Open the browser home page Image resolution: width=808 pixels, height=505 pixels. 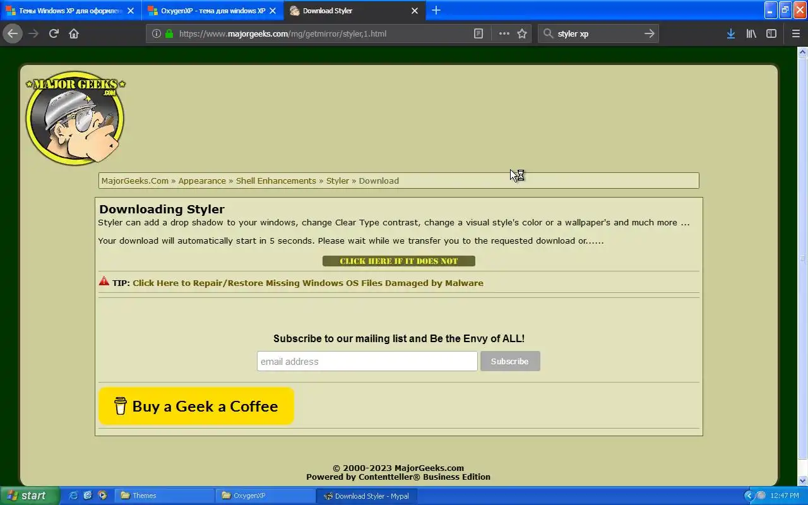(x=74, y=33)
